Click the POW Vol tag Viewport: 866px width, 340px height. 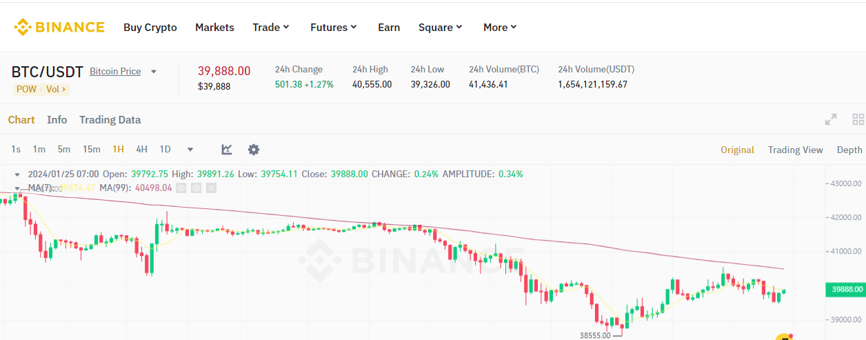(x=41, y=89)
